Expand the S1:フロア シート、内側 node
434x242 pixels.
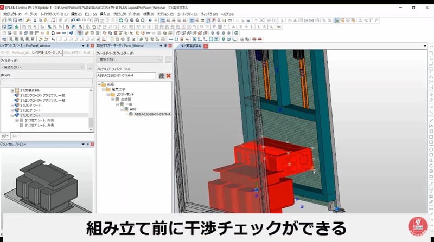point(17,120)
